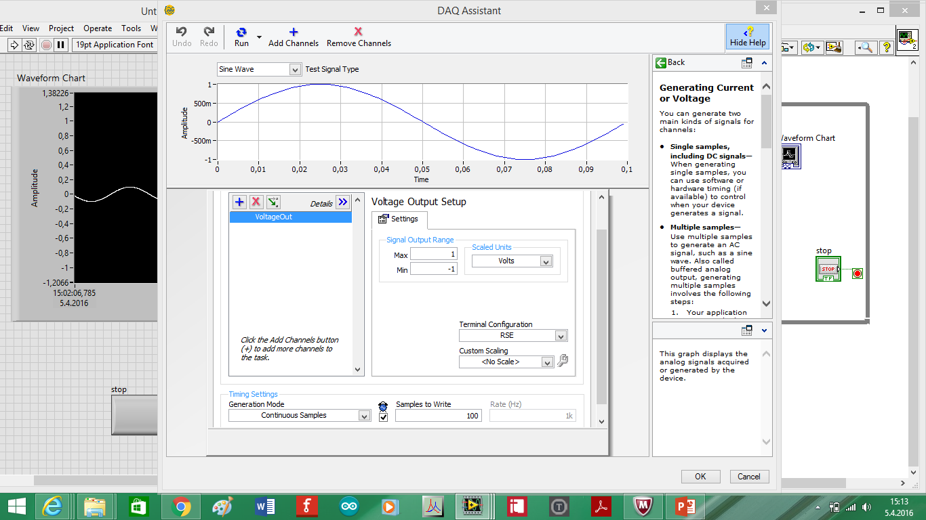Click the blue plus add channel icon
Image resolution: width=926 pixels, height=520 pixels.
[x=239, y=202]
